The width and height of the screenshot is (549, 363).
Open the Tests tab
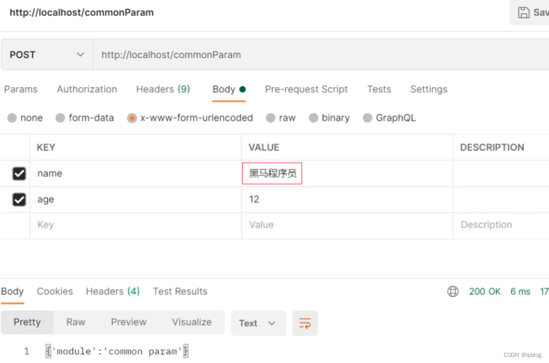coord(379,89)
